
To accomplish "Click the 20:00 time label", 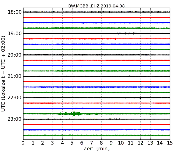I will [15, 55].
